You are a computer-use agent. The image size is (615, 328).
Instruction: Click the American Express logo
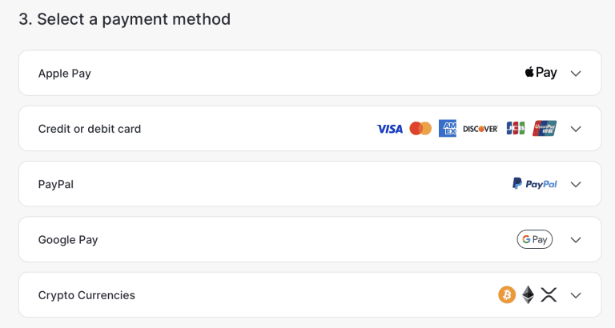[x=448, y=129]
